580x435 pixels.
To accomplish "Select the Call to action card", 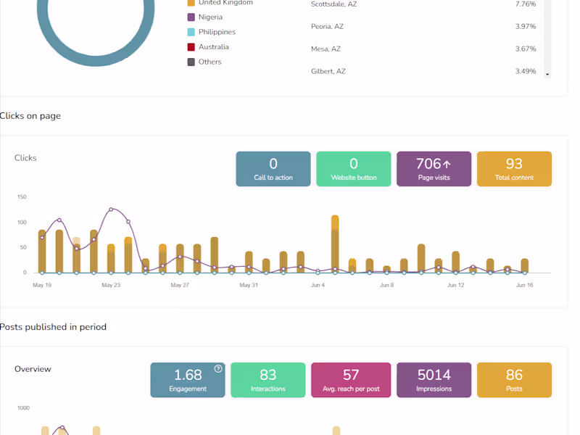I will point(273,169).
